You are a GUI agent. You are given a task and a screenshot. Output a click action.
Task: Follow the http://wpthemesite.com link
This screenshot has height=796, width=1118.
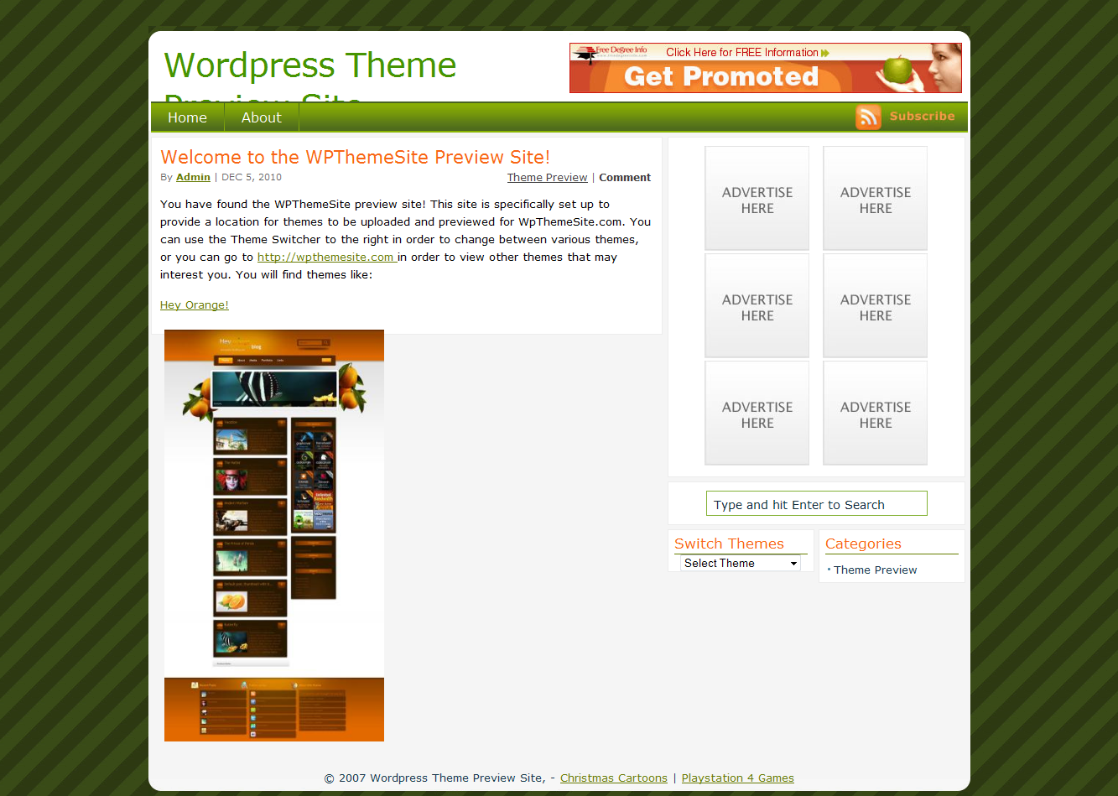click(x=326, y=258)
